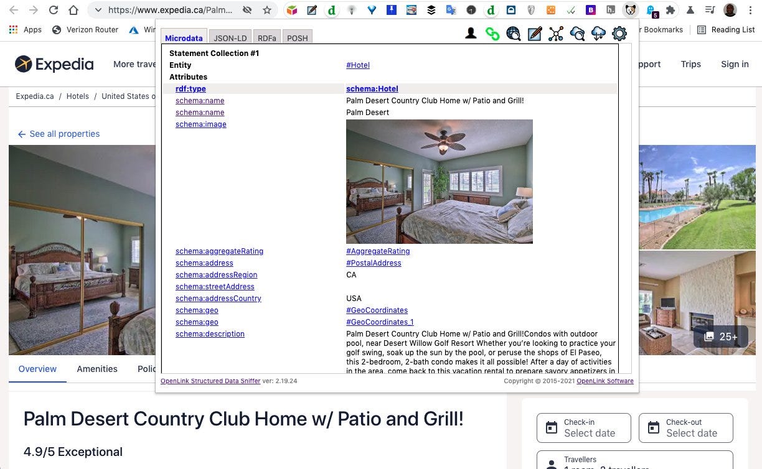Click the blue pin extension icon

(392, 10)
